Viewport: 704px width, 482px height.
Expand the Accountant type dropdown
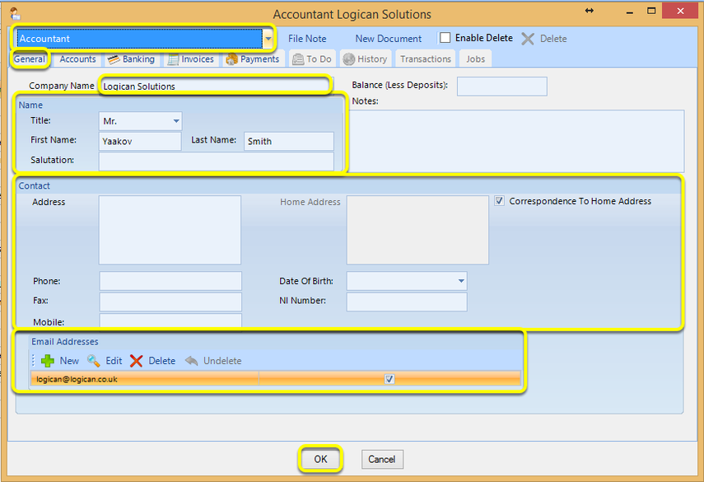(x=268, y=39)
